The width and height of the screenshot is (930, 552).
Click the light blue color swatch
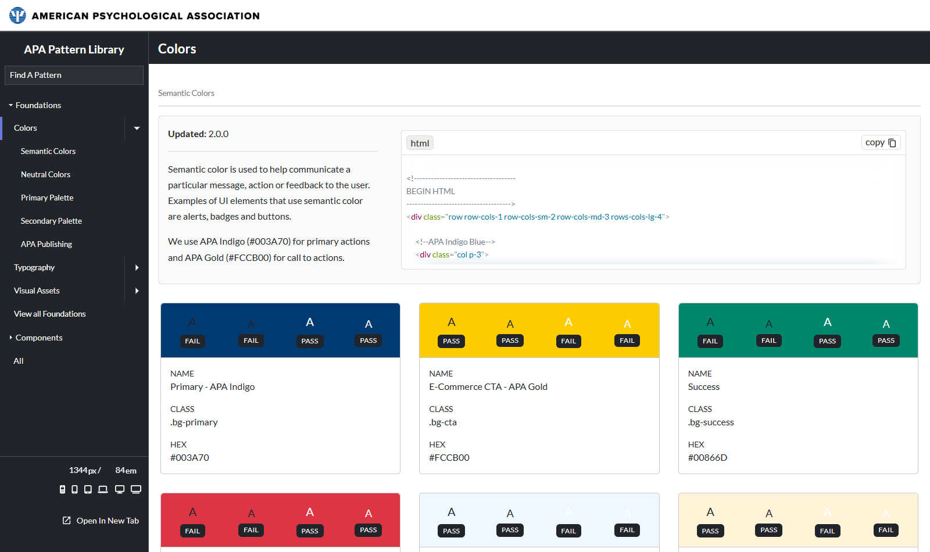(x=539, y=520)
